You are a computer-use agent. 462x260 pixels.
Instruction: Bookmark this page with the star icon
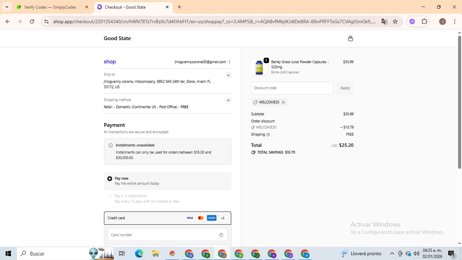pos(395,22)
